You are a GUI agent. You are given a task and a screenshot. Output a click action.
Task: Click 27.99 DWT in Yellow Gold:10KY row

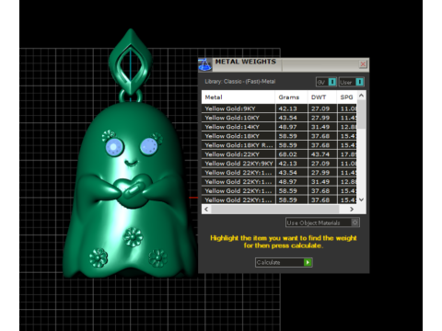[x=320, y=118]
